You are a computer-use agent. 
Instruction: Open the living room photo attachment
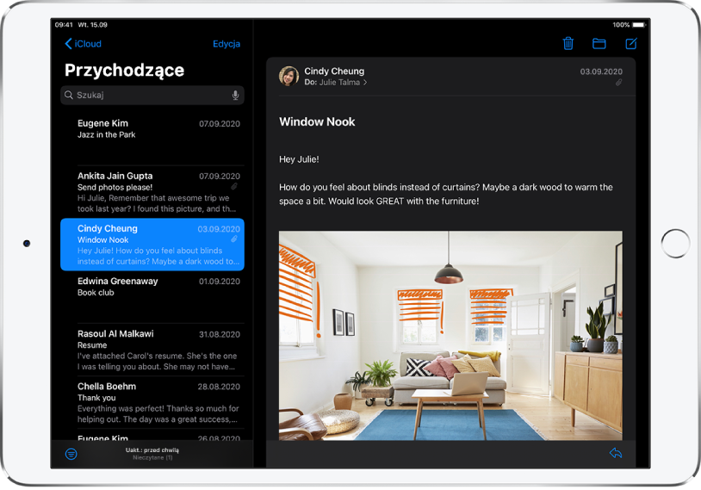pos(450,335)
